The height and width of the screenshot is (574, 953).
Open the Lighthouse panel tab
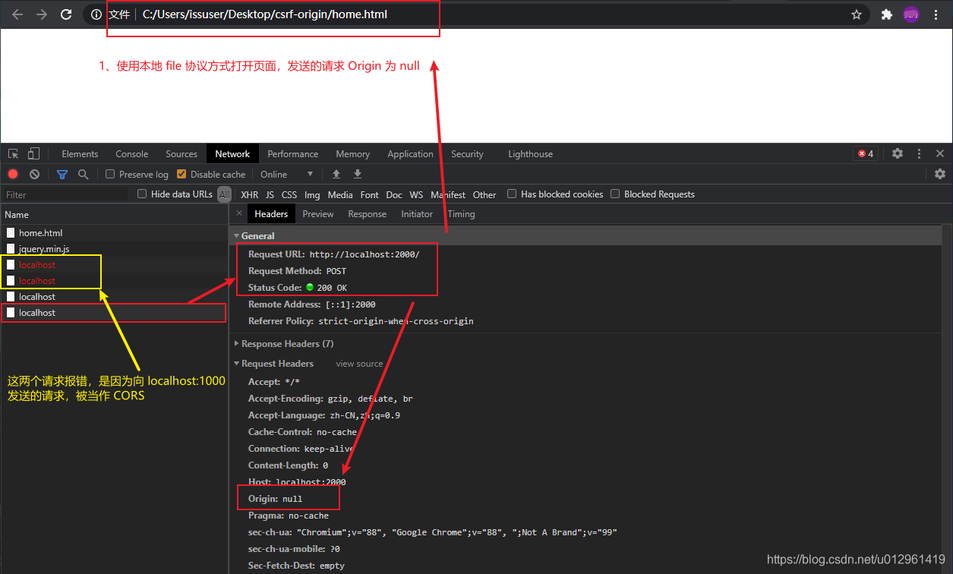pos(531,153)
